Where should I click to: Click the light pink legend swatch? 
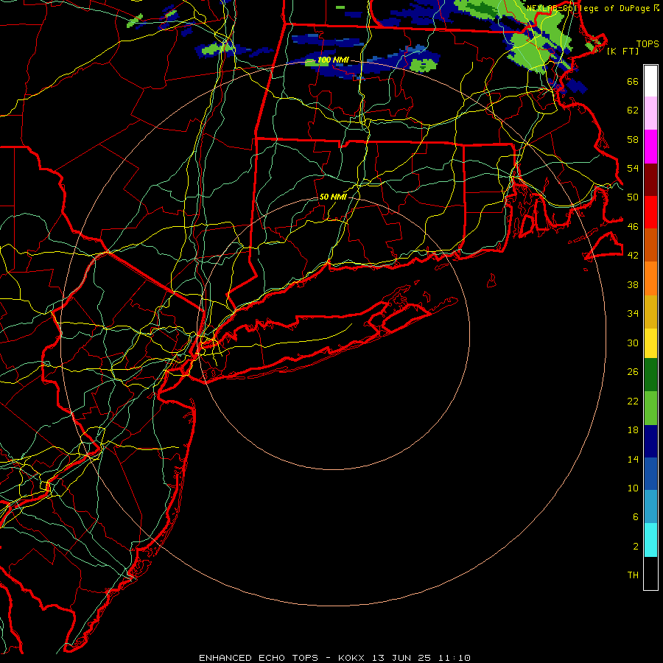(x=650, y=113)
